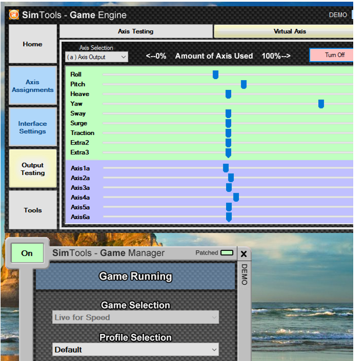Click the Sway slider handle
The height and width of the screenshot is (361, 360).
tap(228, 114)
